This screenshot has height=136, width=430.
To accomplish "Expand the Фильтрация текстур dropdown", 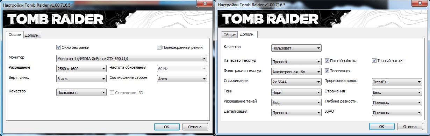I will tap(296, 72).
